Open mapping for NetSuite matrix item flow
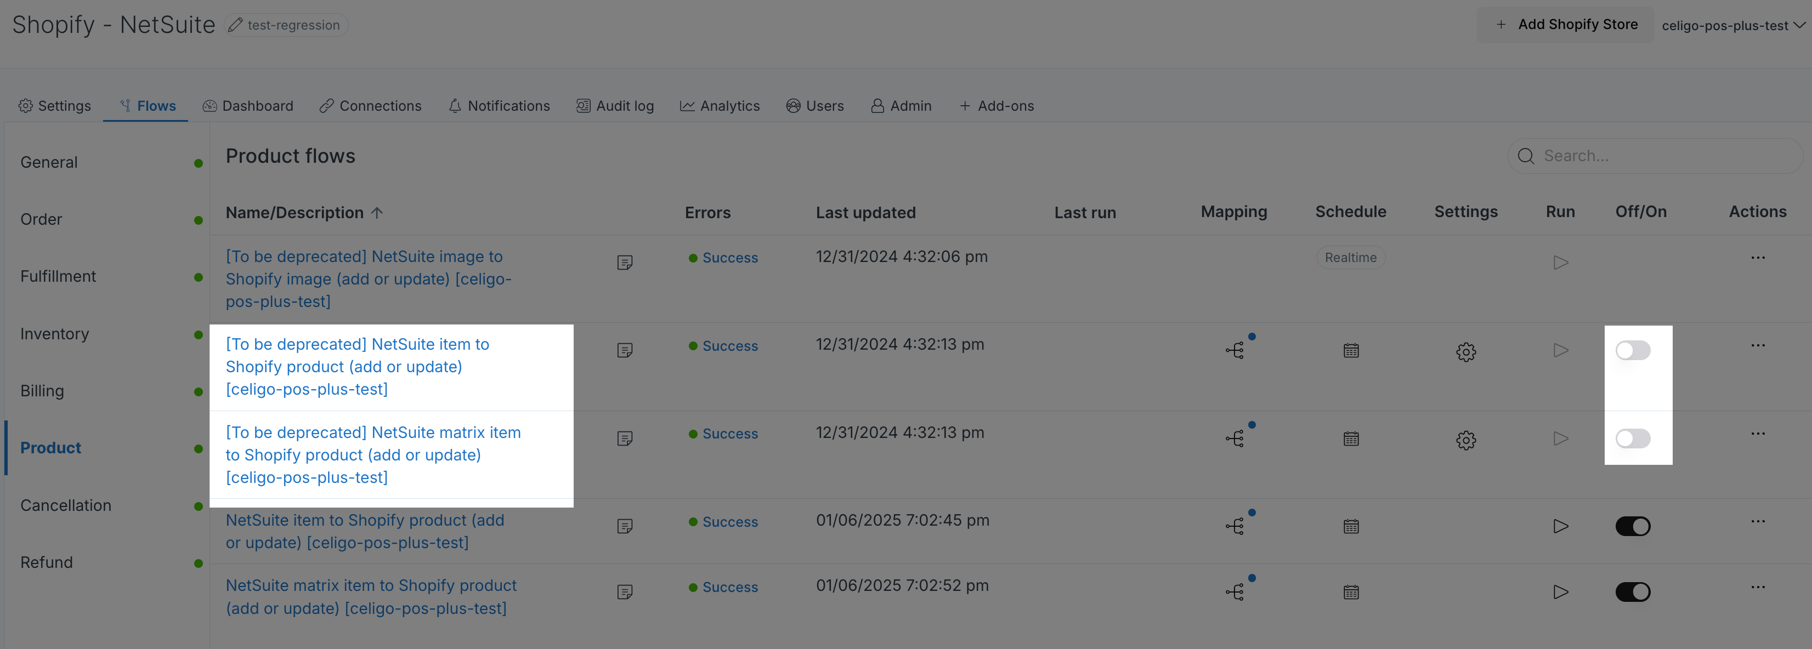The width and height of the screenshot is (1812, 649). click(x=1235, y=592)
